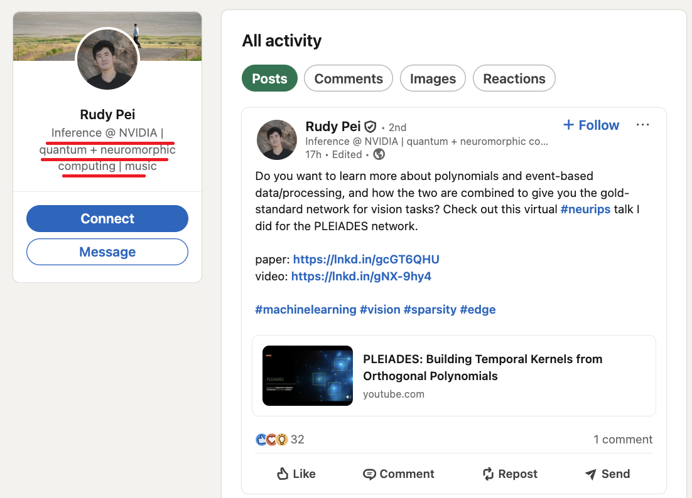Show the Reactions activity tab

click(514, 78)
